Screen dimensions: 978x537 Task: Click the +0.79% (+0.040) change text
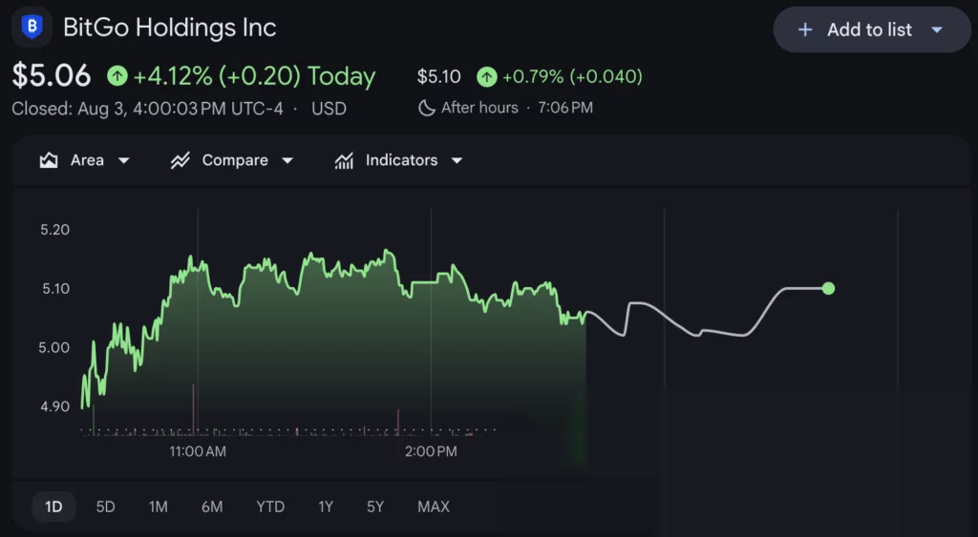coord(572,76)
